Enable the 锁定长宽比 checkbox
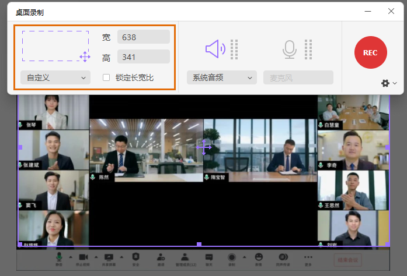The image size is (407, 276). [x=106, y=77]
